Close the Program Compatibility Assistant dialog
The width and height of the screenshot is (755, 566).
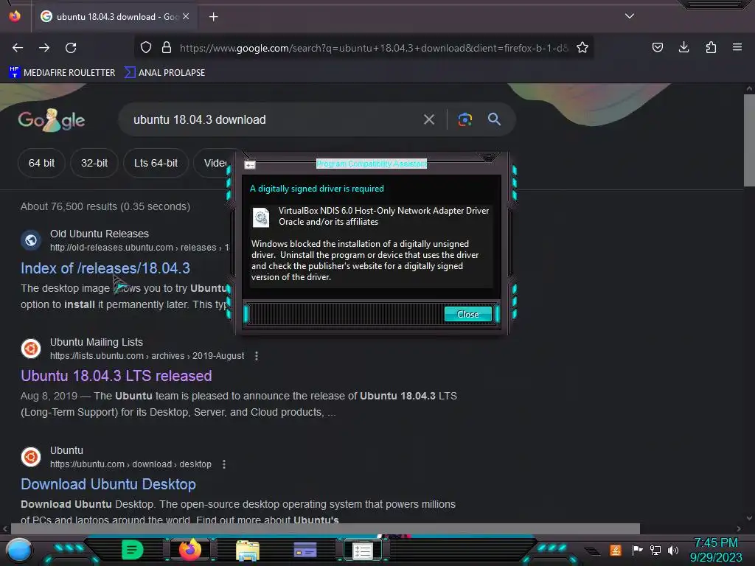pos(467,314)
